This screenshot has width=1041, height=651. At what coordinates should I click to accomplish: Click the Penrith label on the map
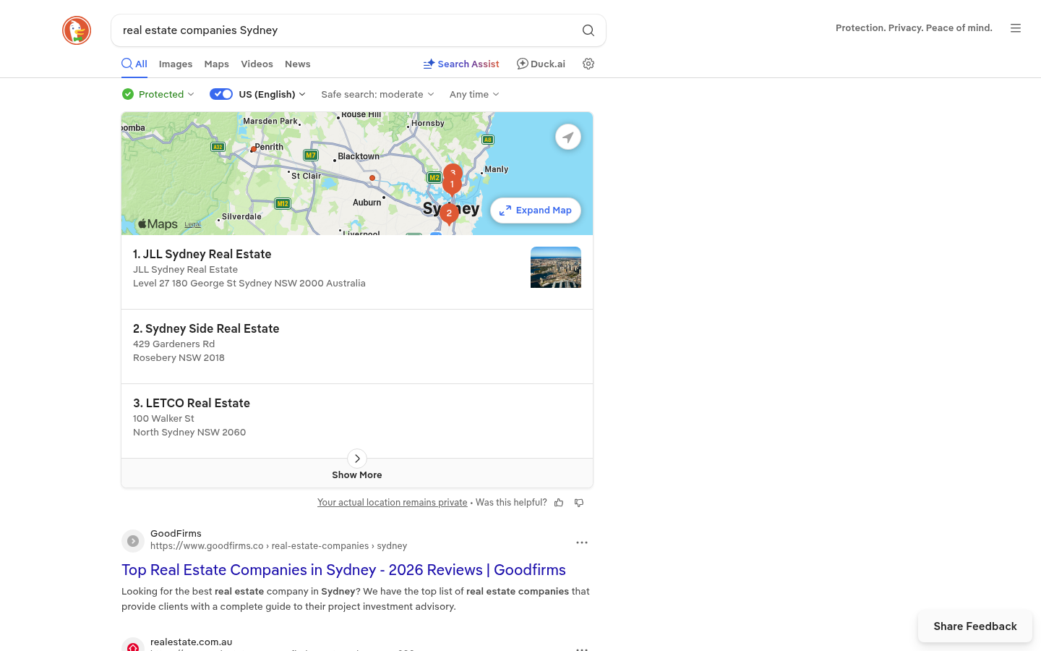[269, 147]
